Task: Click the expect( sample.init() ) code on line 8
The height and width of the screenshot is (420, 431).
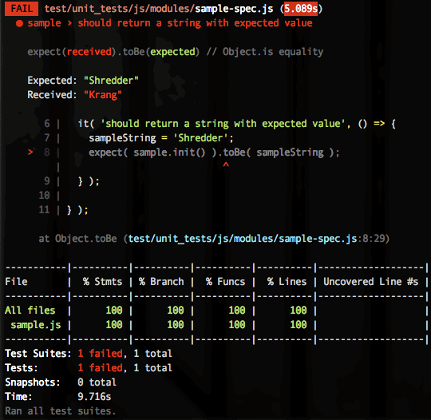Action: click(214, 153)
